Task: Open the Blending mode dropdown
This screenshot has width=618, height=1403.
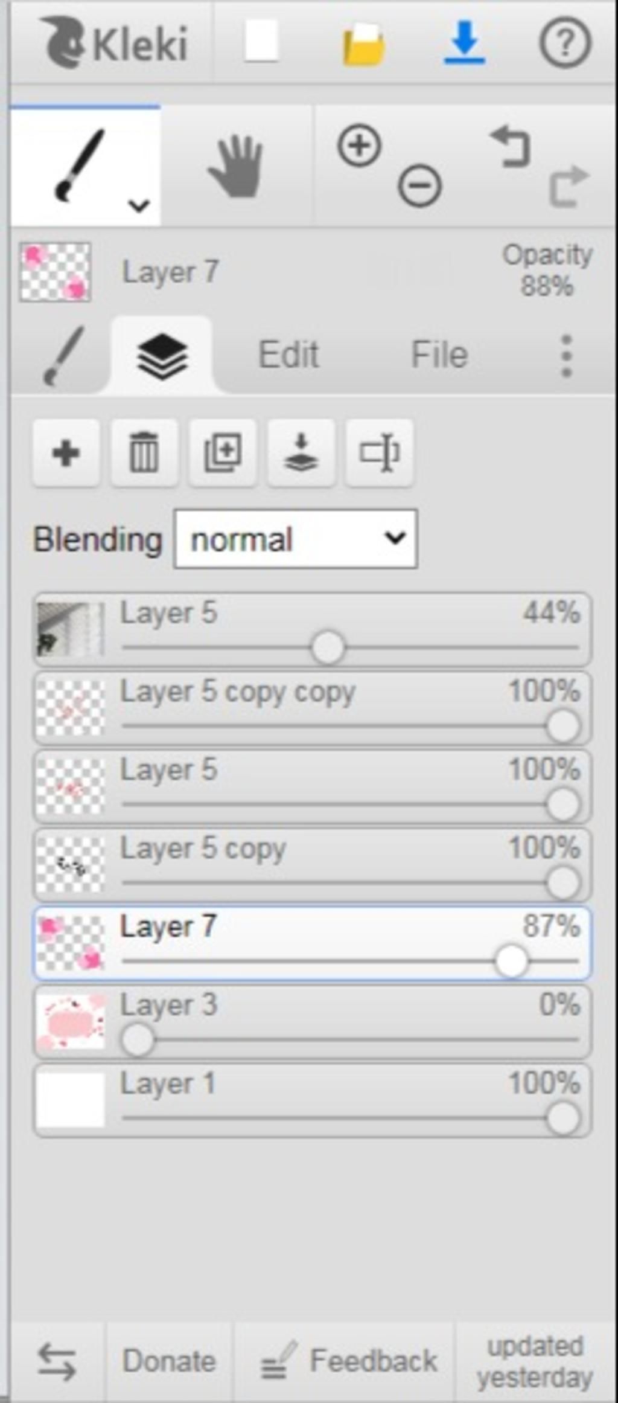Action: (x=295, y=539)
